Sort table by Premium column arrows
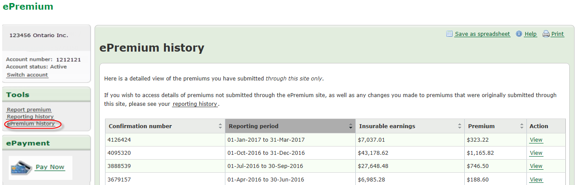Image resolution: width=575 pixels, height=185 pixels. (522, 126)
